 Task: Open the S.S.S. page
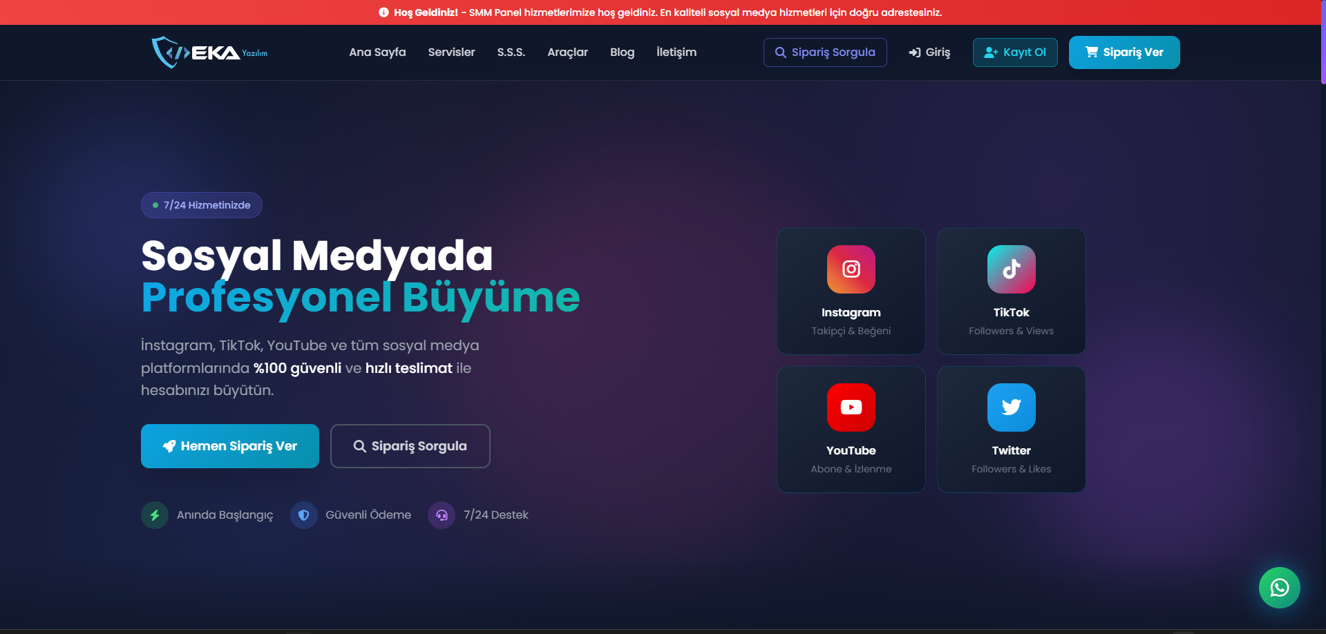[511, 52]
